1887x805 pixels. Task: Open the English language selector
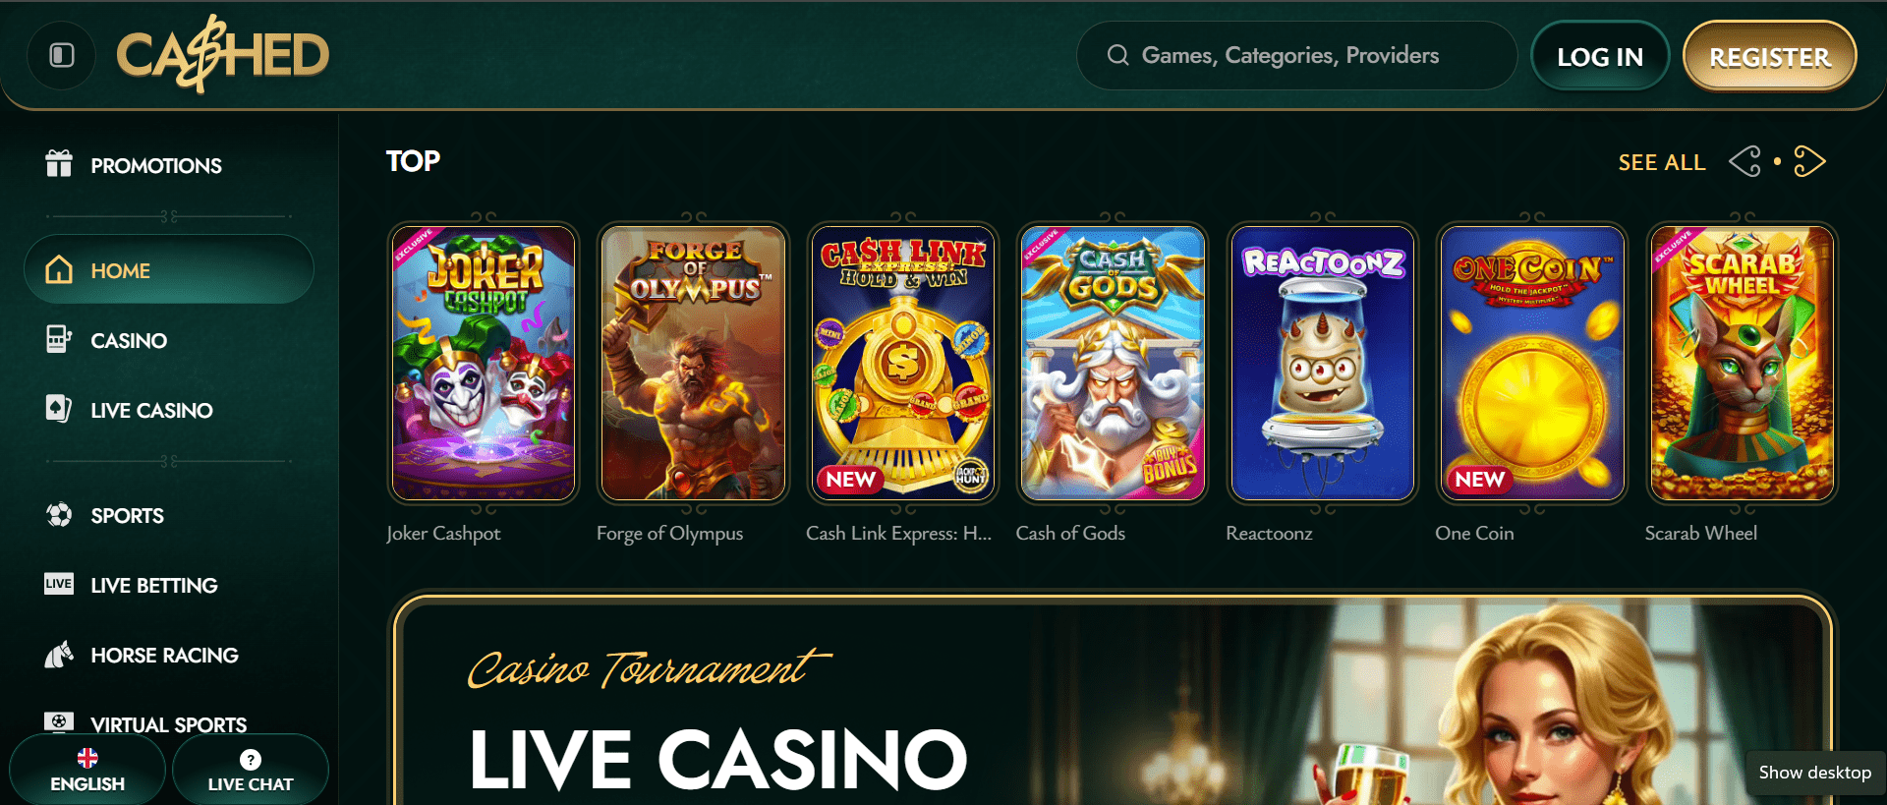87,771
